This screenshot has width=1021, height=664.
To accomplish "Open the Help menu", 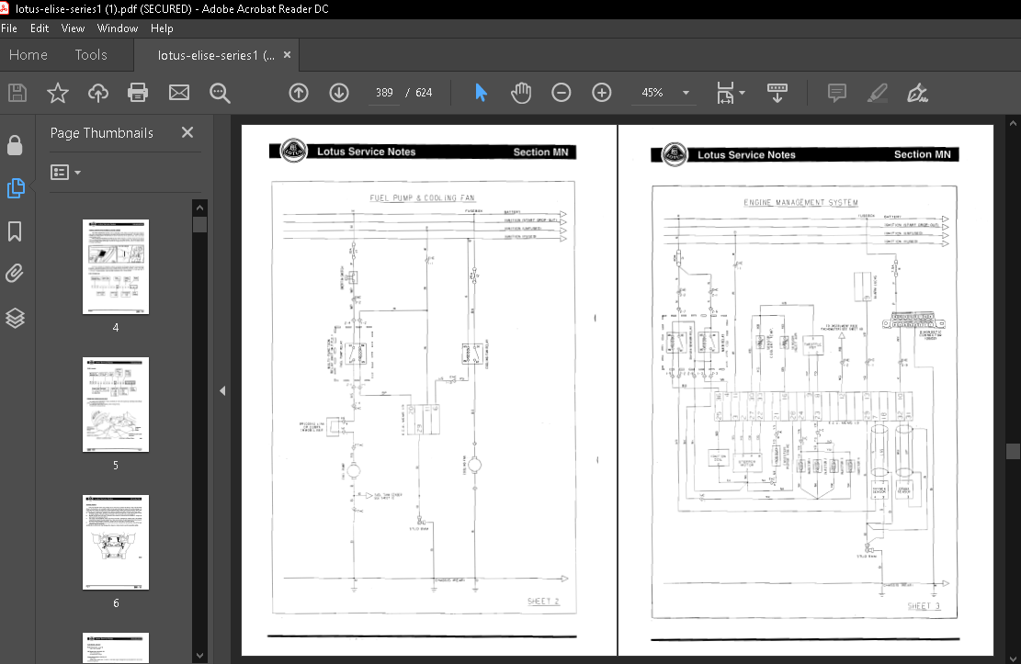I will [x=162, y=28].
